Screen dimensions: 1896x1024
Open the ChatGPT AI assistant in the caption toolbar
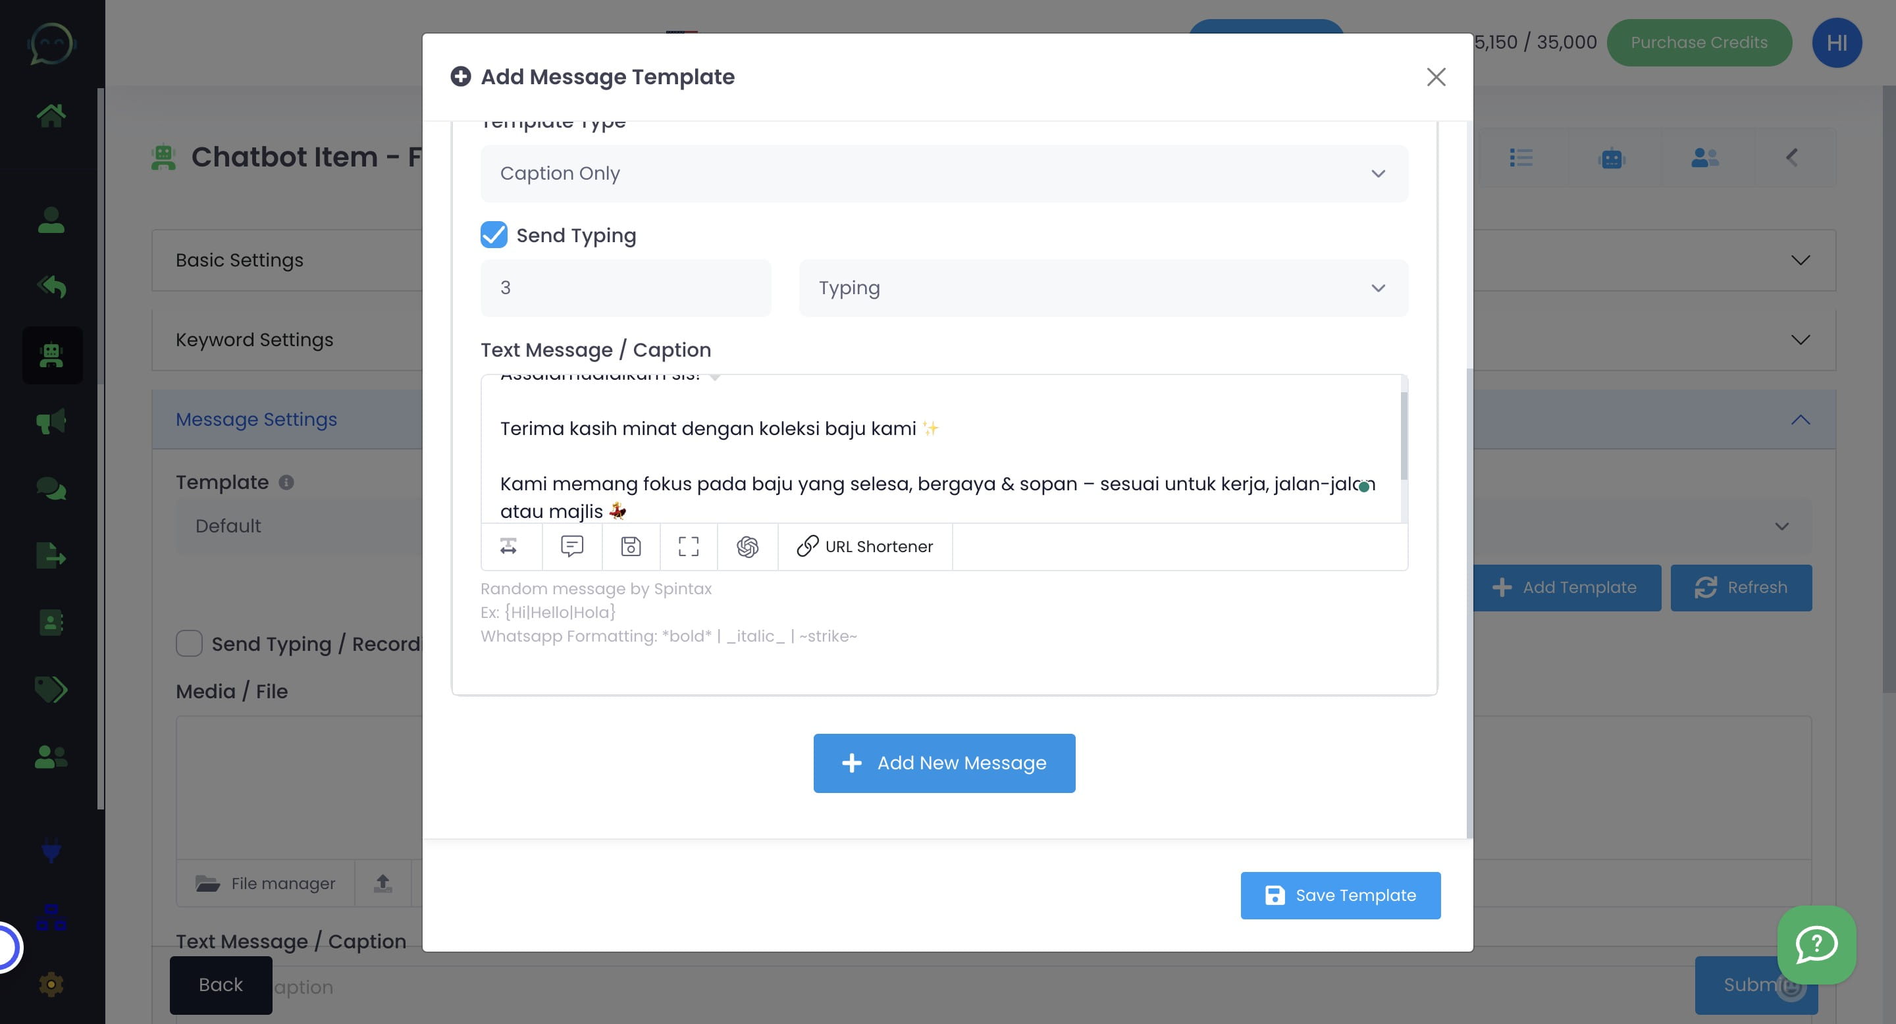(747, 546)
